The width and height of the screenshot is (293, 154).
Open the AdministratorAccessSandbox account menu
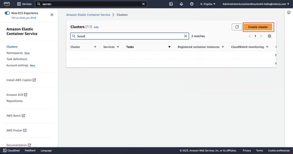tap(255, 4)
